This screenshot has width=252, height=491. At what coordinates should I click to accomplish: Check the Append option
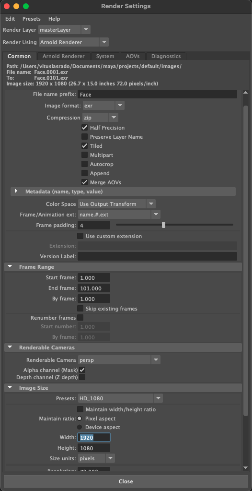click(84, 173)
